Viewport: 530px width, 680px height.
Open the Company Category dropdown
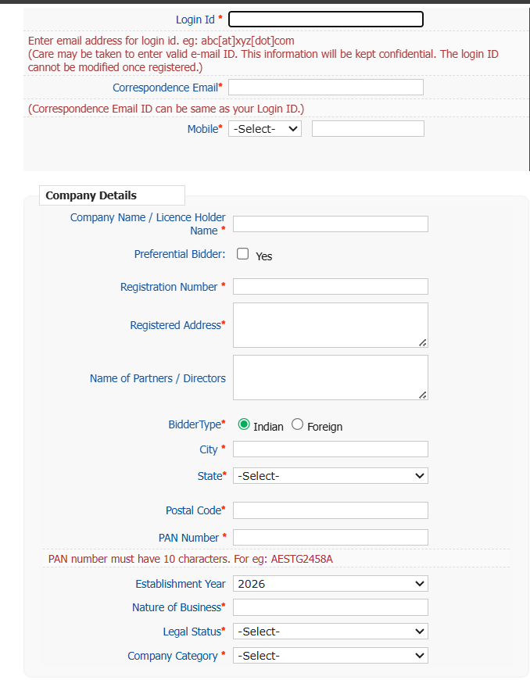coord(330,656)
